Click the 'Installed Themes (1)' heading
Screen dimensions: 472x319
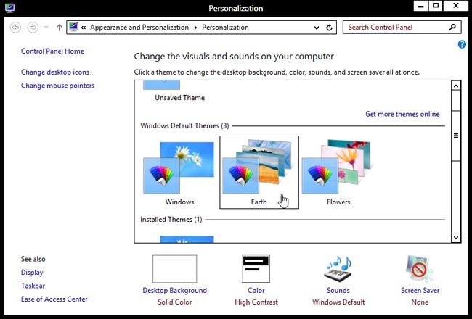(171, 220)
